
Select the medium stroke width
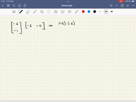coord(106,12)
